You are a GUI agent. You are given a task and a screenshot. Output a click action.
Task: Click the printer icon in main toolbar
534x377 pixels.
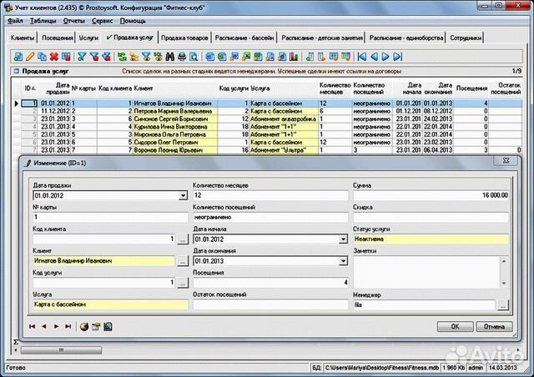click(x=182, y=57)
